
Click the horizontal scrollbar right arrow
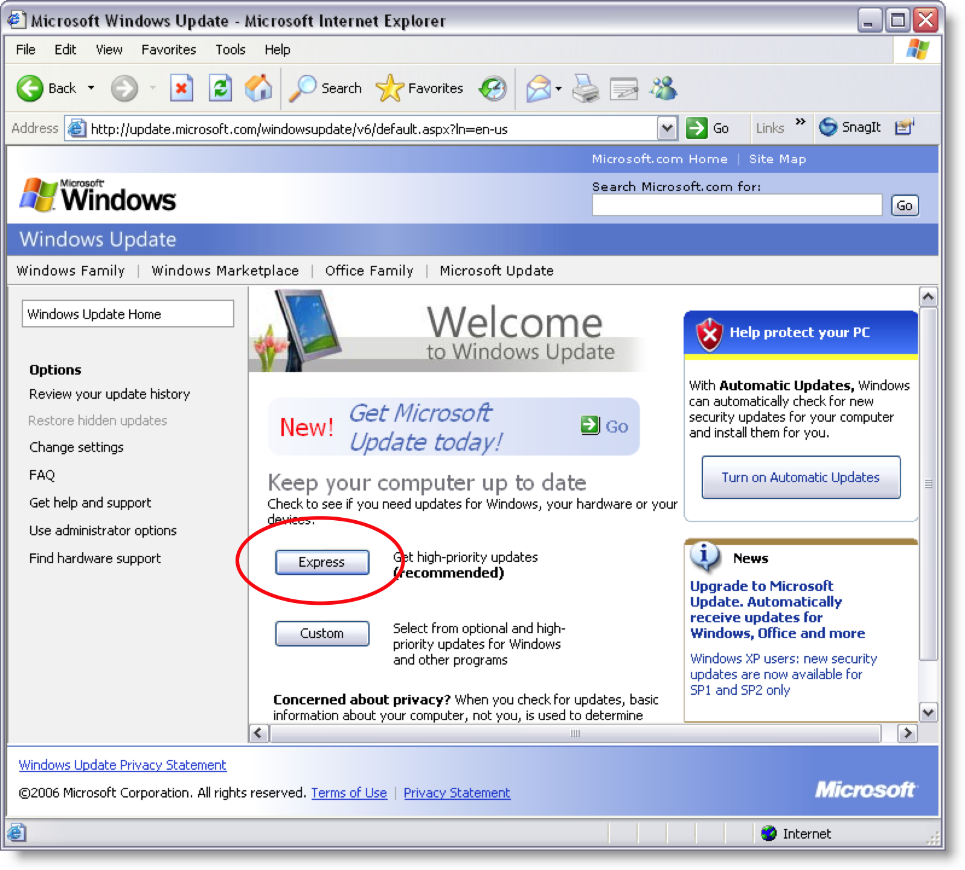point(907,733)
